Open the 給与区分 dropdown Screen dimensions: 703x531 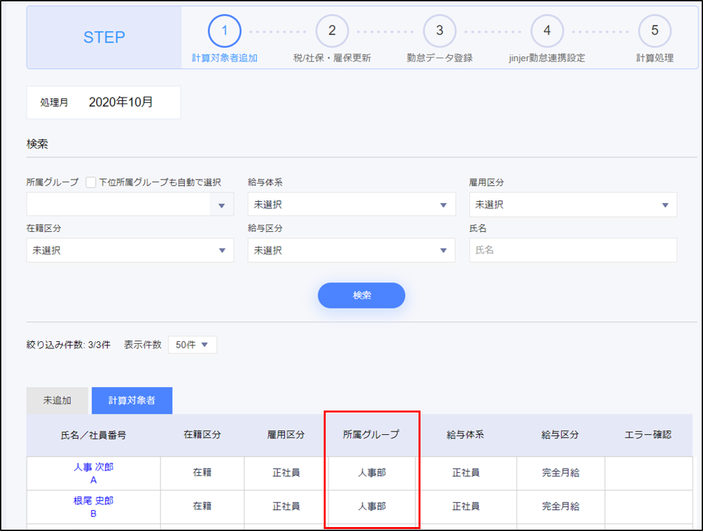pyautogui.click(x=351, y=251)
